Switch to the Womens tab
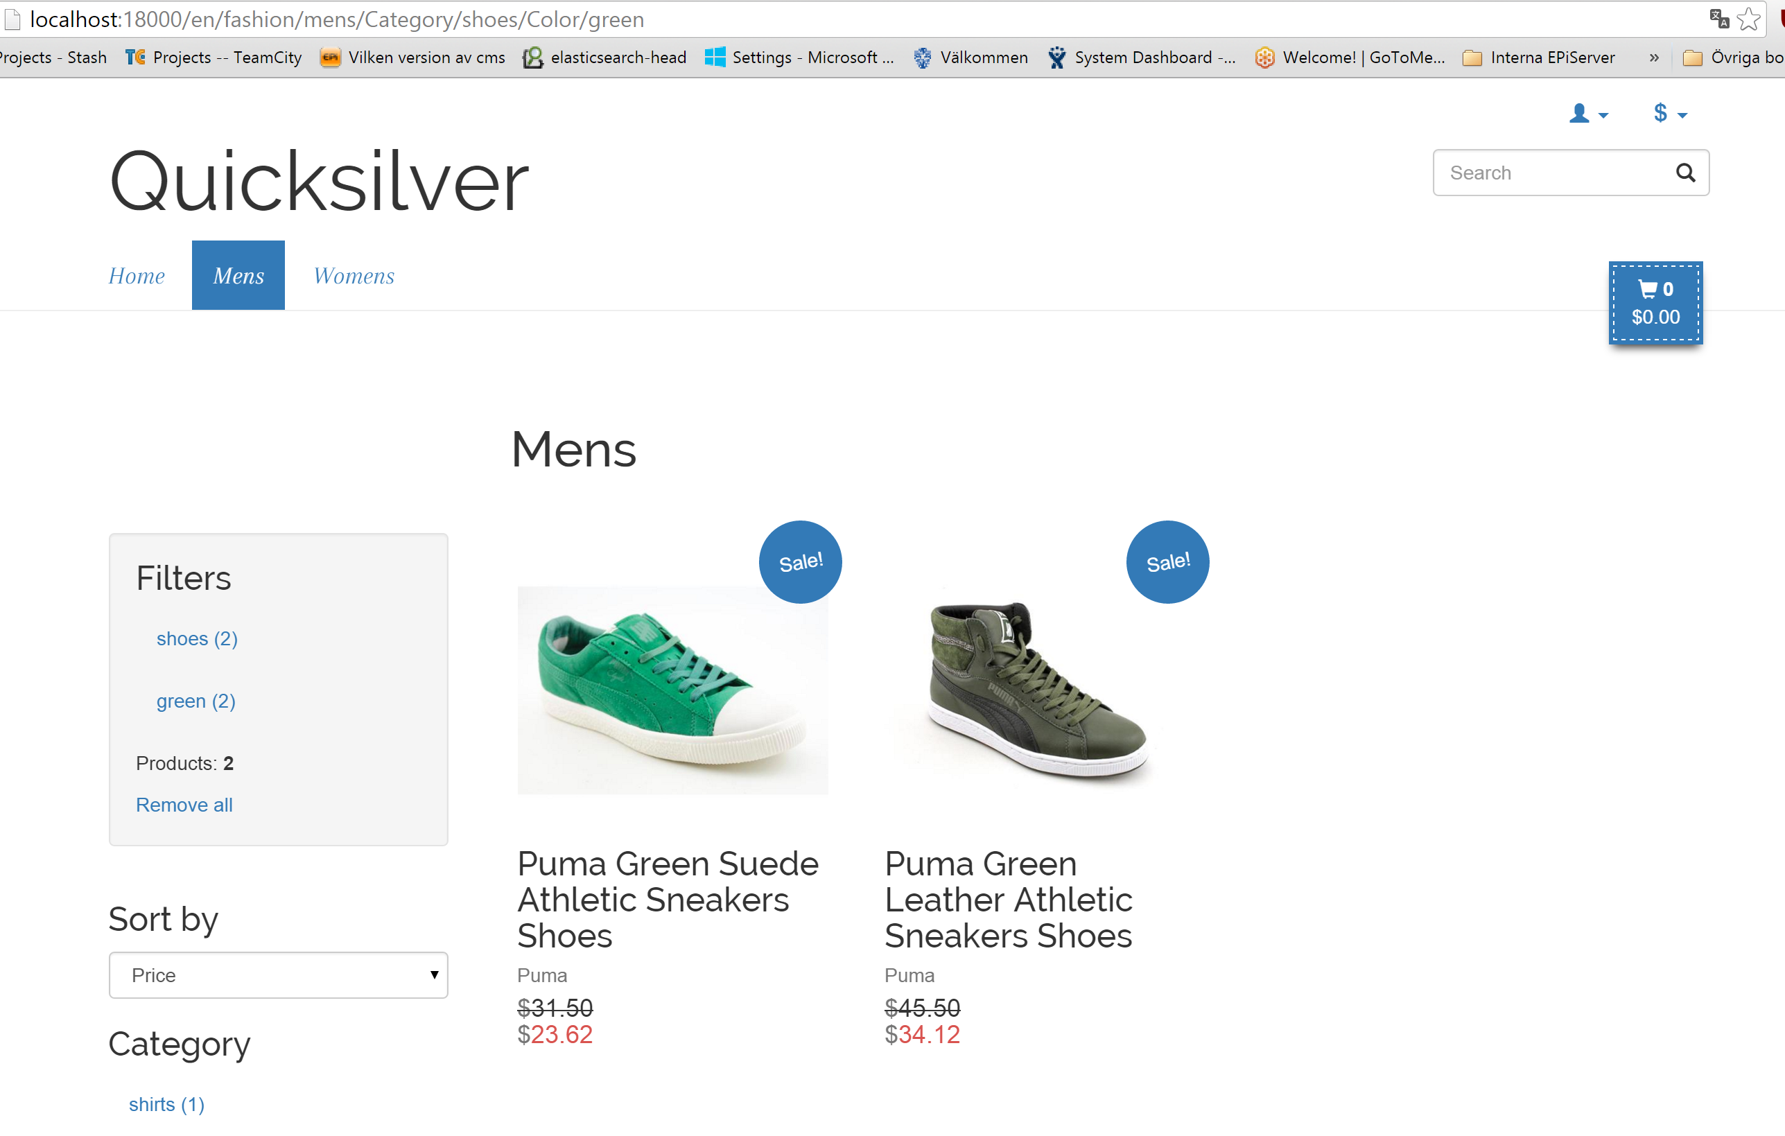This screenshot has width=1785, height=1136. click(353, 275)
